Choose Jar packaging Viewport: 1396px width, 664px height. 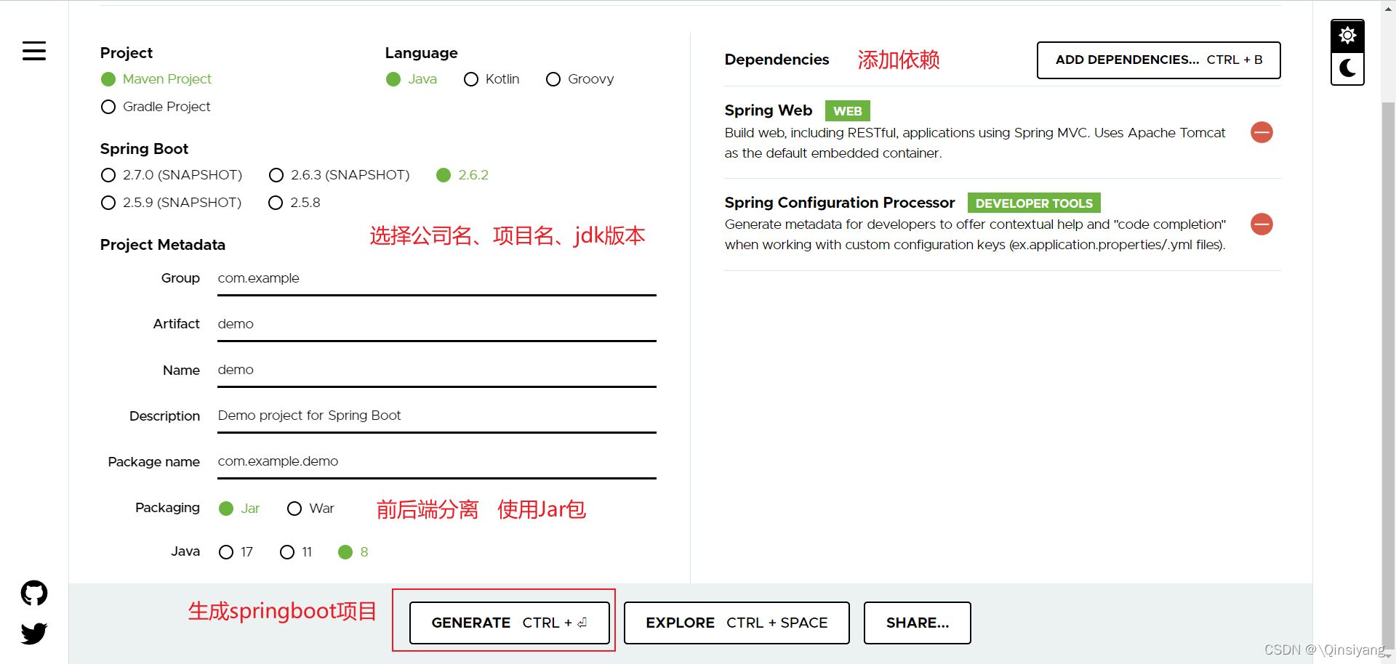point(239,509)
